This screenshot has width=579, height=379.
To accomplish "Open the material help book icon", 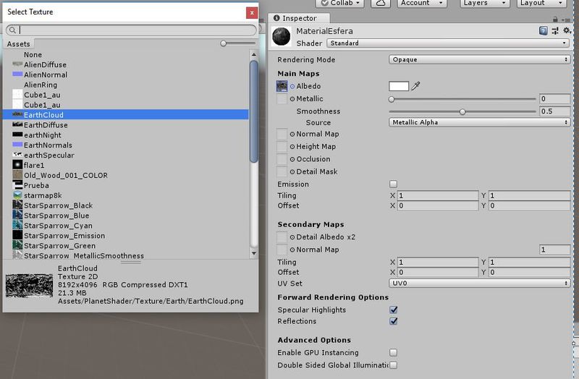I will 544,31.
